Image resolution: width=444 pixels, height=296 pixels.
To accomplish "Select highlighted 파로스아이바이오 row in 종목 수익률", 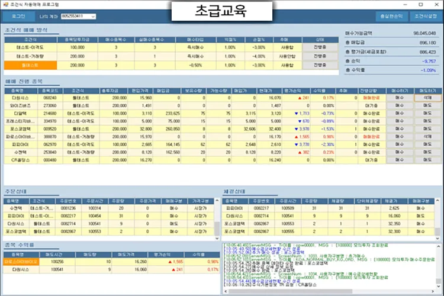I will (21, 260).
